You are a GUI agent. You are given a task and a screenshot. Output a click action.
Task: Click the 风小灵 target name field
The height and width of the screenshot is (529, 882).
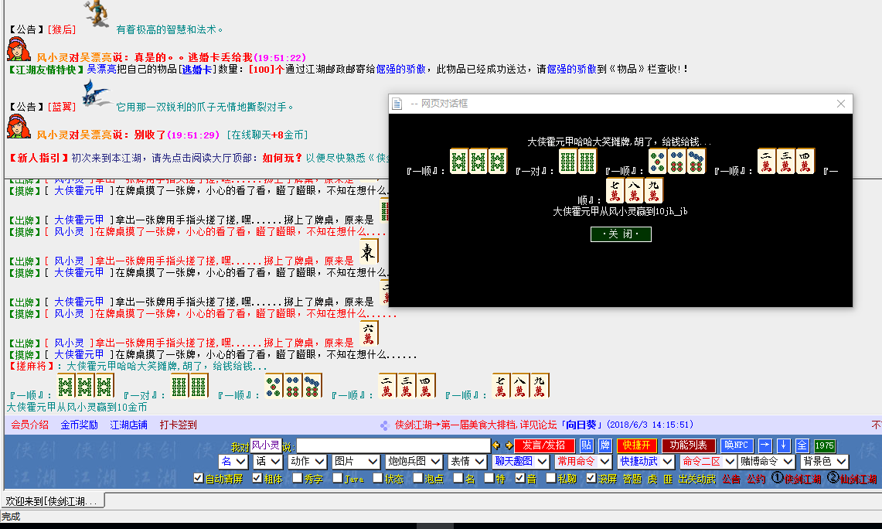pos(265,445)
